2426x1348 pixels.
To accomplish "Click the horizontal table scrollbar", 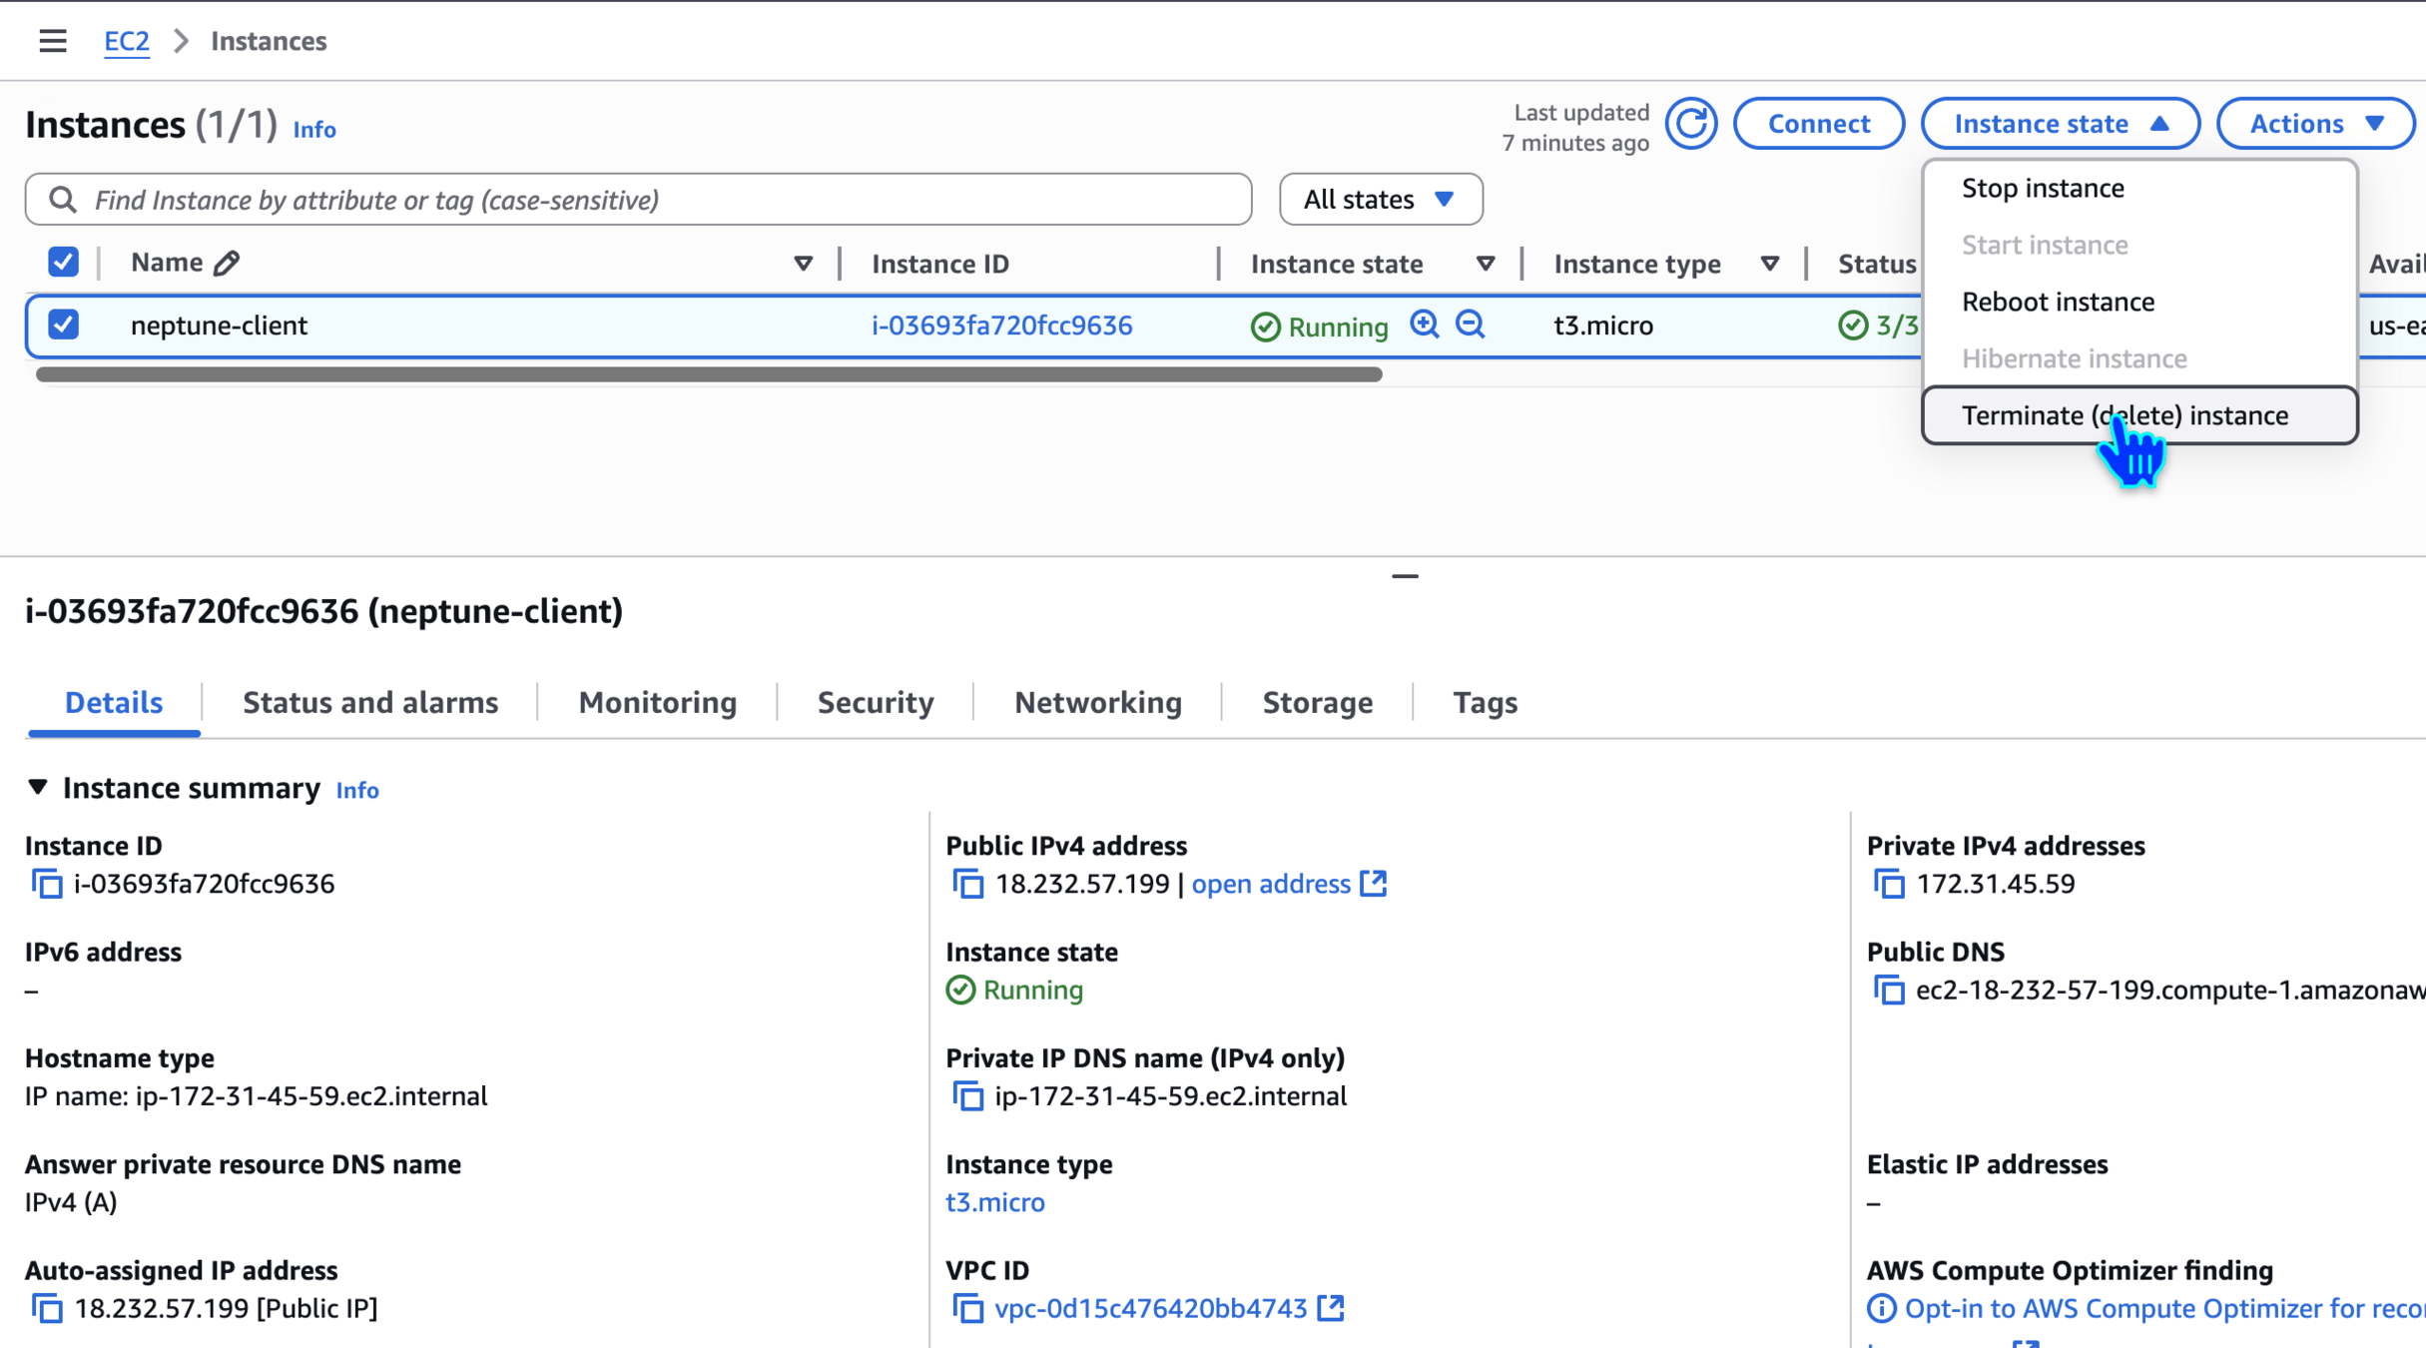I will [708, 374].
